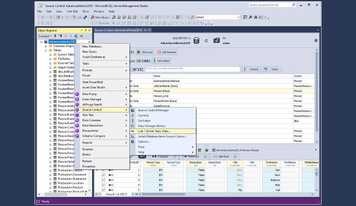The width and height of the screenshot is (356, 206).
Task: Select Link / Unlink Static Data menu item
Action: [163, 131]
